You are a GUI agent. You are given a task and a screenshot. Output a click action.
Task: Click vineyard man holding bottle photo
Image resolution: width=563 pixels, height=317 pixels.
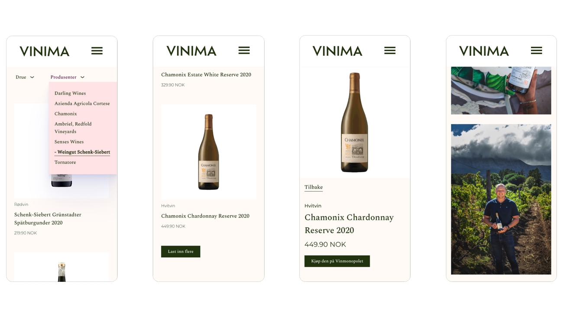[x=501, y=199]
